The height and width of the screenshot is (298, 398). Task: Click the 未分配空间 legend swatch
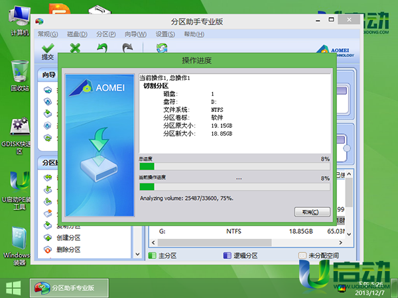(x=302, y=256)
